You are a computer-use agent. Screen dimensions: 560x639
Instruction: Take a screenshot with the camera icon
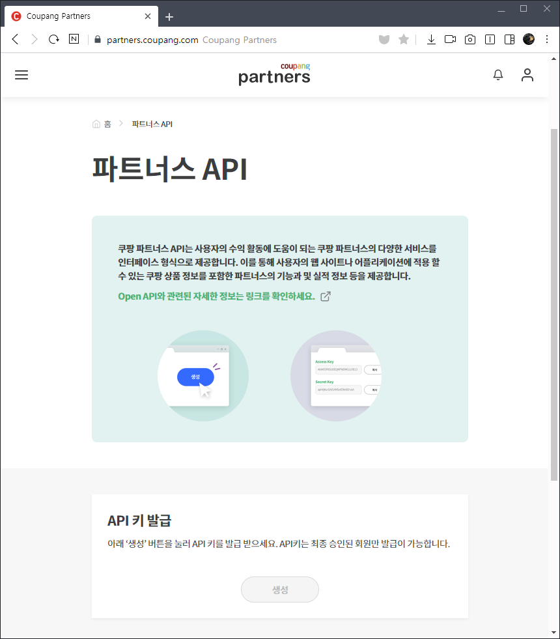tap(470, 40)
